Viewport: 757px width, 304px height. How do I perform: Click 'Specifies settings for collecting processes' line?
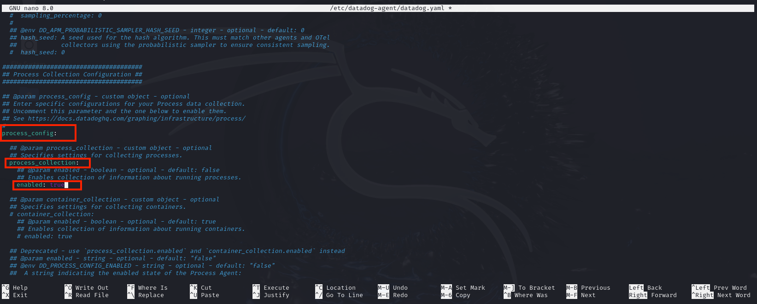(96, 155)
